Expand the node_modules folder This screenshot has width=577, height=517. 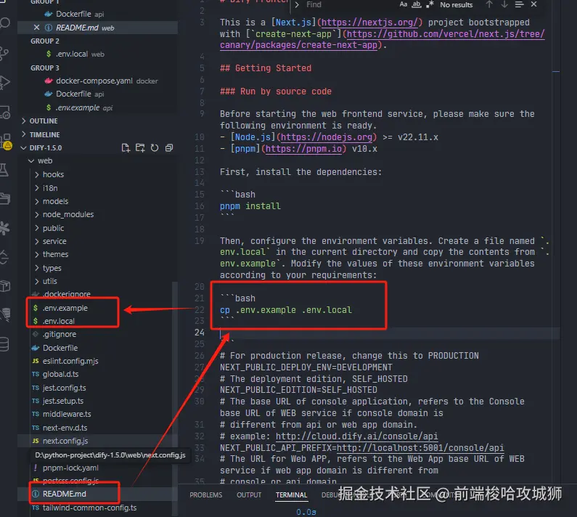click(68, 215)
